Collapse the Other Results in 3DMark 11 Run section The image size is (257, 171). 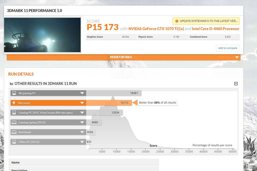236,84
